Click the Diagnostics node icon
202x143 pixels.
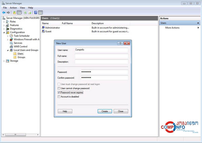point(8,29)
